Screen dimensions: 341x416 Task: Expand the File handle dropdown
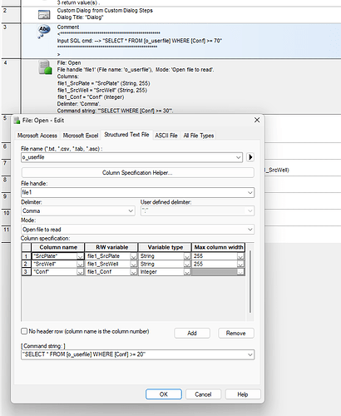[250, 192]
